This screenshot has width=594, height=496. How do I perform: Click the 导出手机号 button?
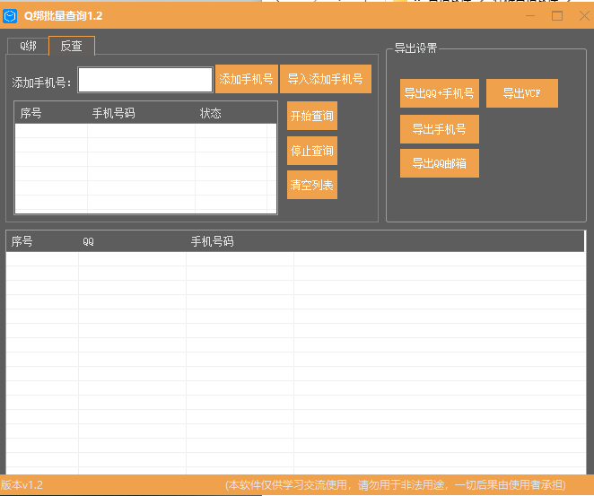(x=439, y=129)
